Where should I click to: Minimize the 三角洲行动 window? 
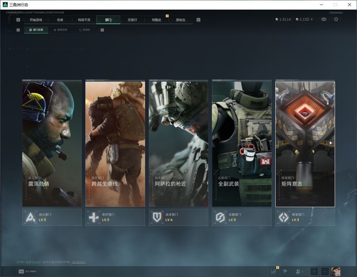(x=321, y=5)
